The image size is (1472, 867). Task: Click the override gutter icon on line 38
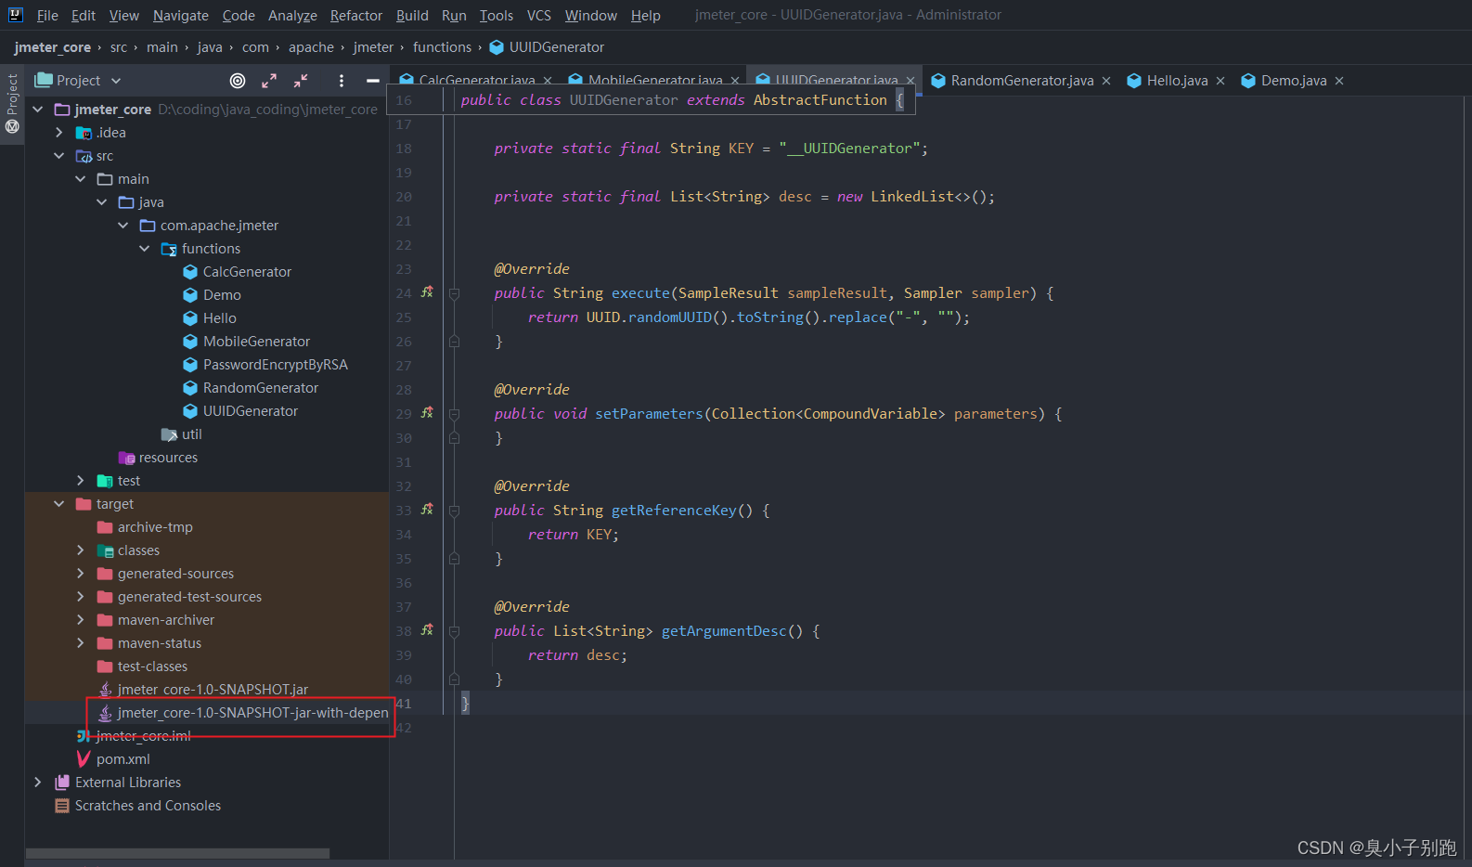point(427,630)
